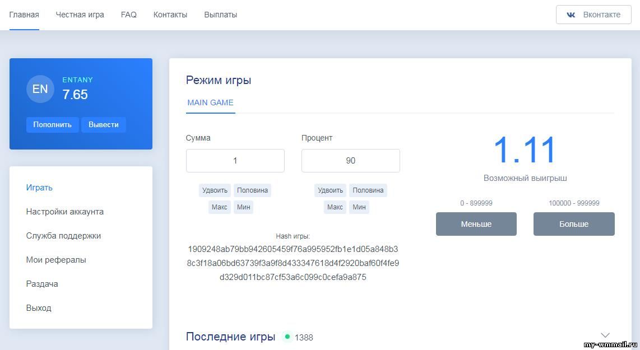640x350 pixels.
Task: Open the Контакты menu item
Action: pyautogui.click(x=170, y=15)
